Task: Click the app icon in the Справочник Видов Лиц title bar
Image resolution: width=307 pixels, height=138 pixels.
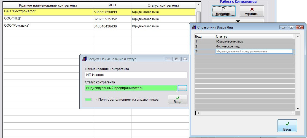Action: [x=194, y=27]
